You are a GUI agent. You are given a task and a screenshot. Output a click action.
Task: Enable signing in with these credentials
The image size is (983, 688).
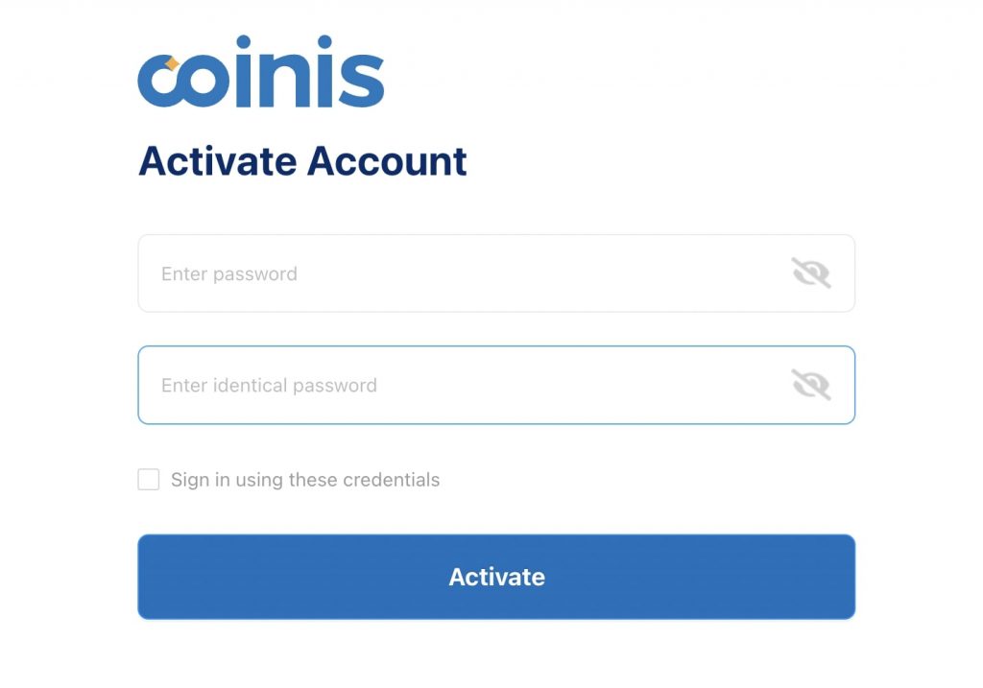point(149,480)
